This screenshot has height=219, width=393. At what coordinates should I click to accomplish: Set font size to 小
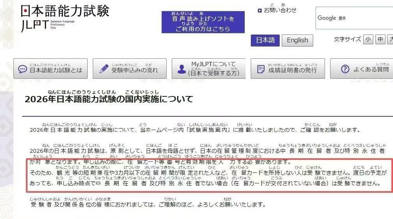tap(368, 40)
